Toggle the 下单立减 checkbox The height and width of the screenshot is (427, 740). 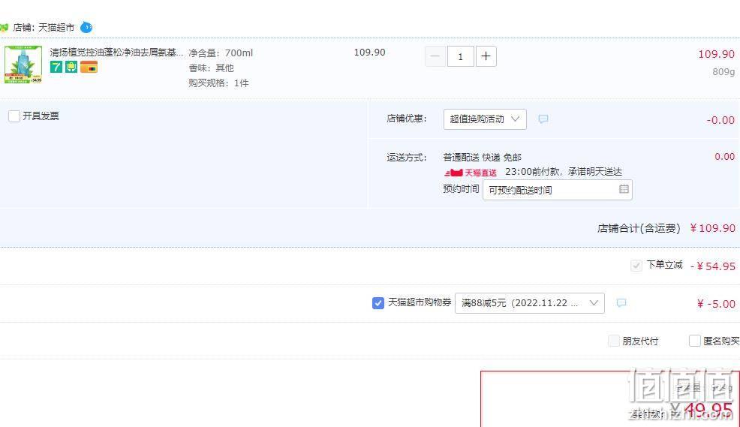click(636, 266)
